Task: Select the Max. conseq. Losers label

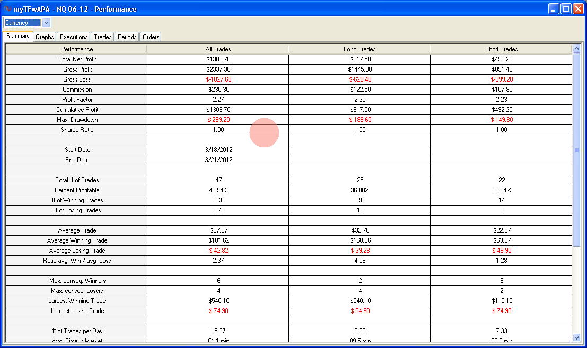Action: coord(77,291)
